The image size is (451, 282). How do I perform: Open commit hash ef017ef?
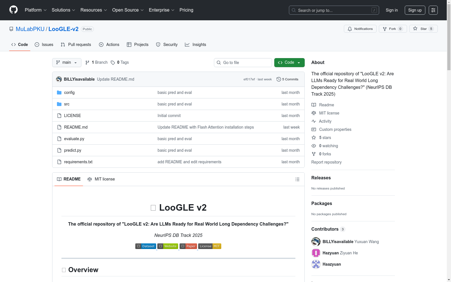[x=249, y=79]
